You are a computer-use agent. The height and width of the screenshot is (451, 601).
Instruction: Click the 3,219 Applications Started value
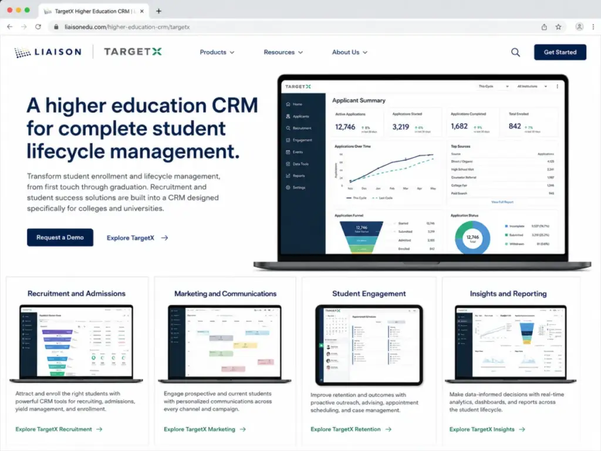pyautogui.click(x=400, y=127)
